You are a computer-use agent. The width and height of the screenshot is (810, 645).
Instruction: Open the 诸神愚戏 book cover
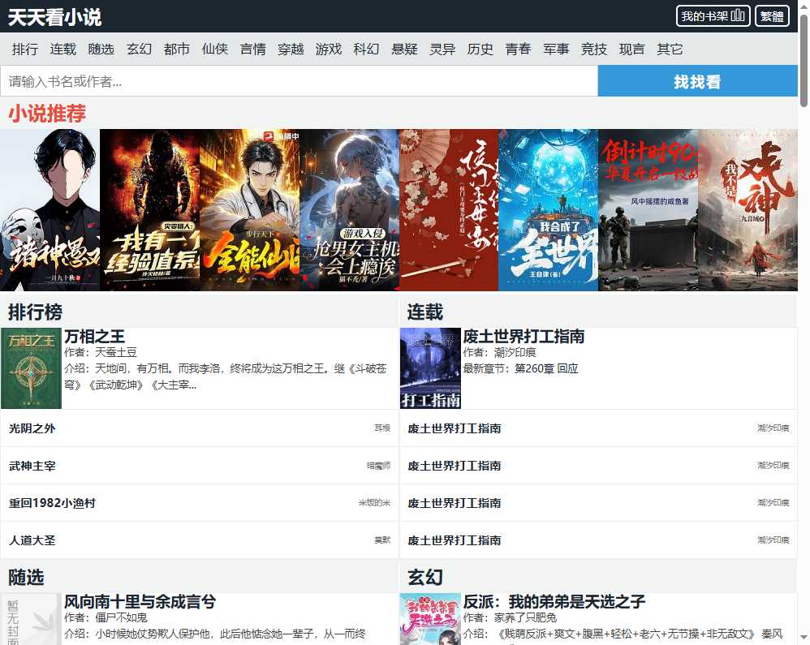click(x=50, y=209)
